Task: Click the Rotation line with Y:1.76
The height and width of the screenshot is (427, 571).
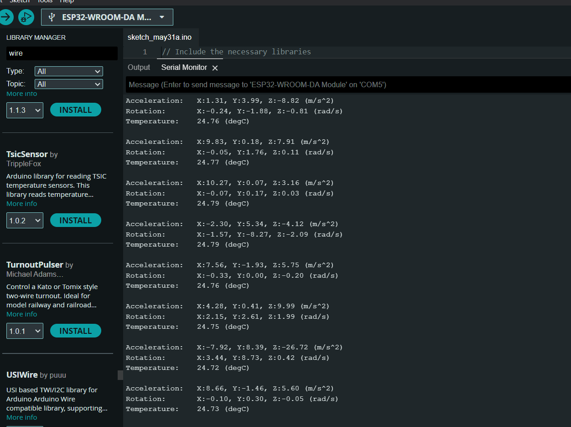Action: 229,152
